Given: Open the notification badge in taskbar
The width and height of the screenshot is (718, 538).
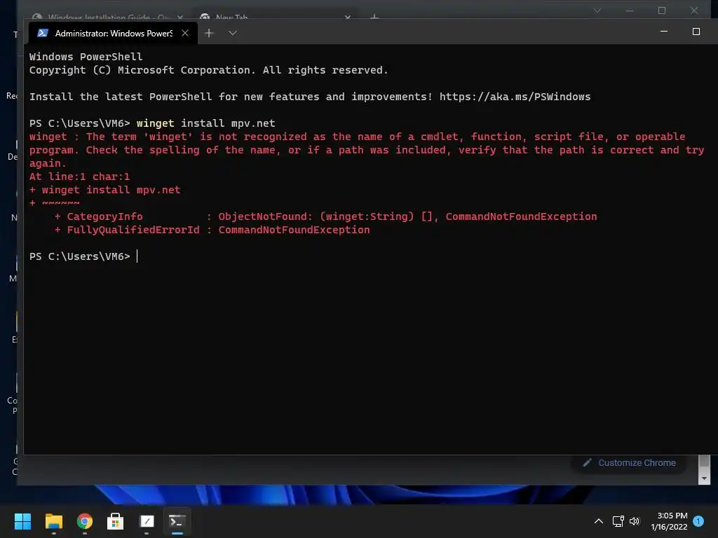Looking at the screenshot, I should (698, 521).
